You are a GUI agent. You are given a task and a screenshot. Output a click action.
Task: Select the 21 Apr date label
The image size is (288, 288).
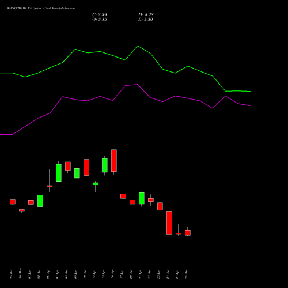pos(141,275)
